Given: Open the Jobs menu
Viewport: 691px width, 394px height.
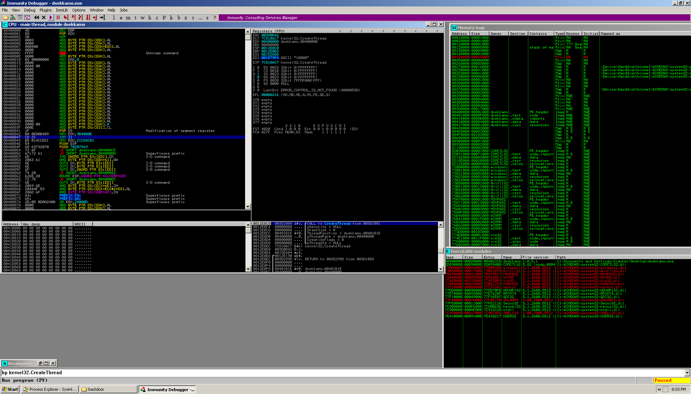Looking at the screenshot, I should click(123, 10).
